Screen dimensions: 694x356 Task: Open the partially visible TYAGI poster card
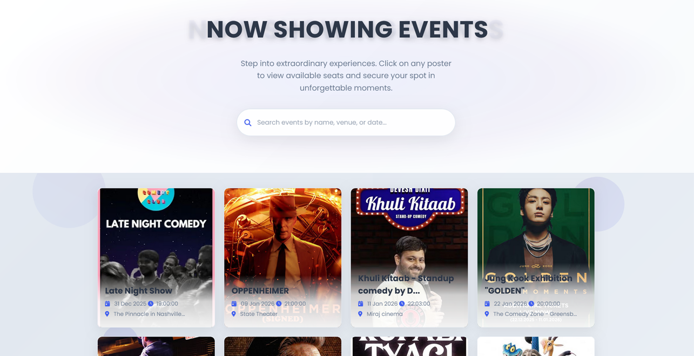(409, 346)
